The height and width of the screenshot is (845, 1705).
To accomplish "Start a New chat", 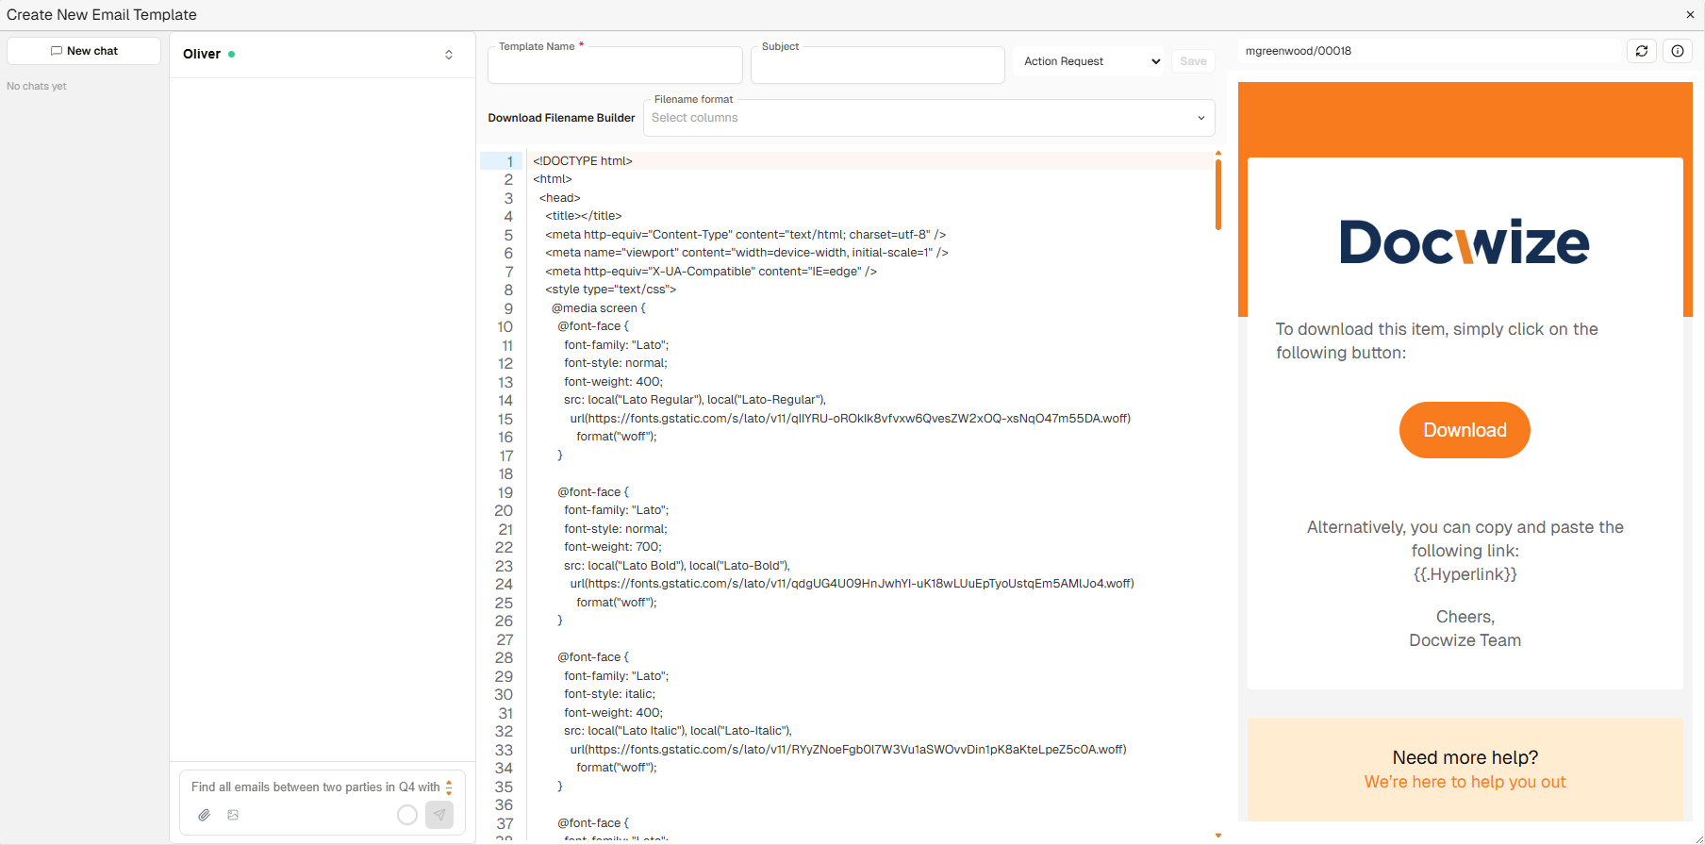I will tap(84, 51).
